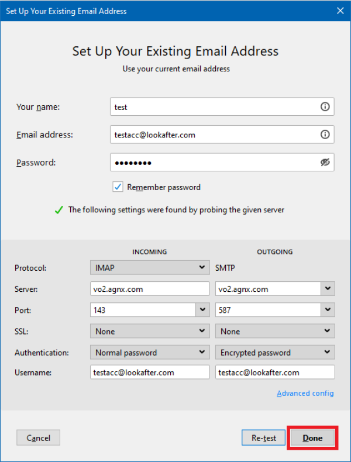The height and width of the screenshot is (462, 351).
Task: Open the incoming Authentication dropdown
Action: (149, 353)
